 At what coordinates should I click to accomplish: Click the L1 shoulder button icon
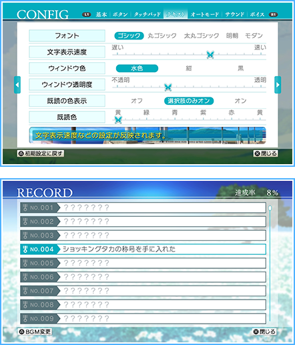pyautogui.click(x=87, y=15)
